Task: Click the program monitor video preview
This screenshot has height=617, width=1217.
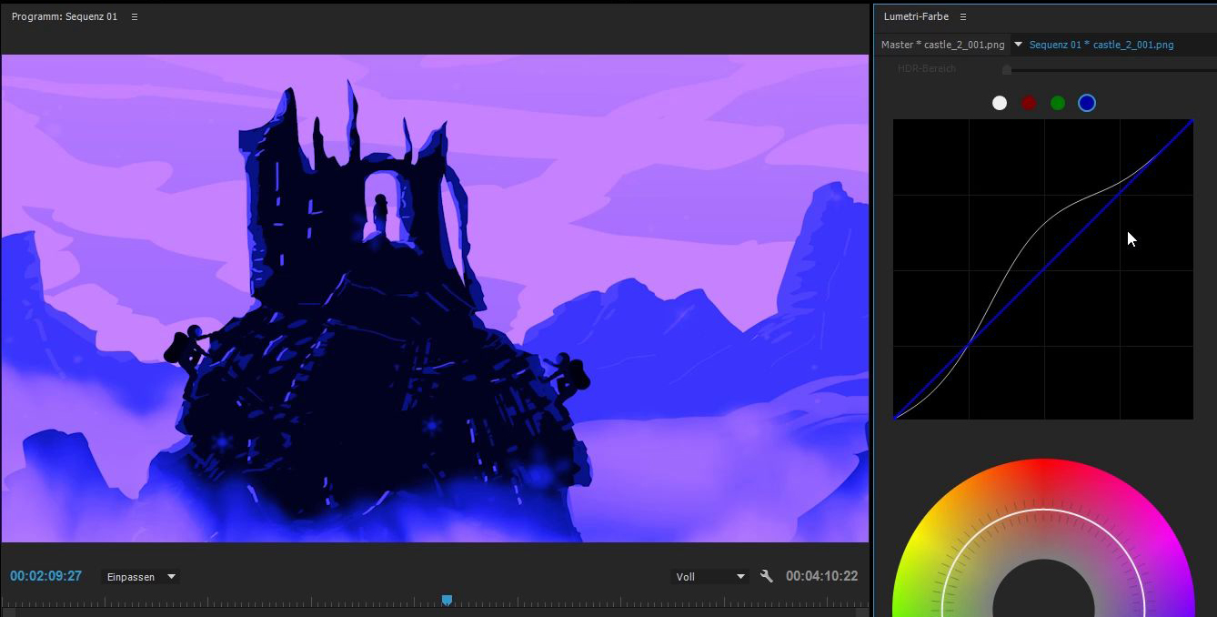Action: [435, 298]
